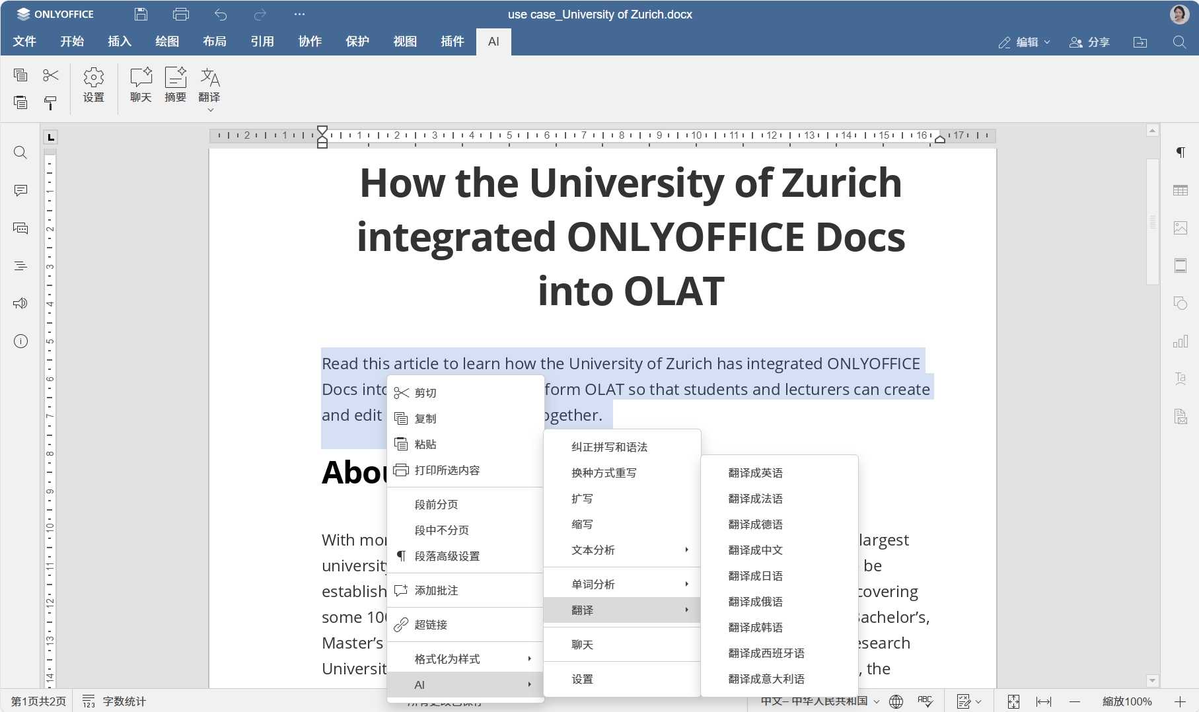Click the Cut scissors icon in toolbar
The width and height of the screenshot is (1199, 712).
tap(50, 75)
